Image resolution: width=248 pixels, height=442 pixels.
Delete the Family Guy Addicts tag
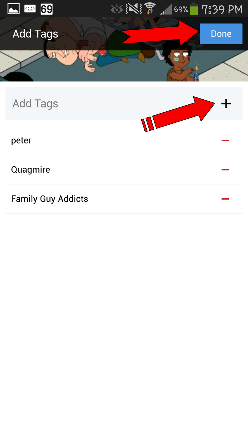pos(225,199)
